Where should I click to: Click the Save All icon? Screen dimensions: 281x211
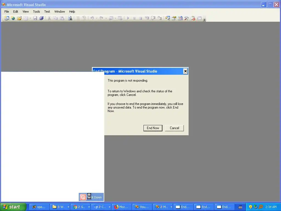[41, 18]
